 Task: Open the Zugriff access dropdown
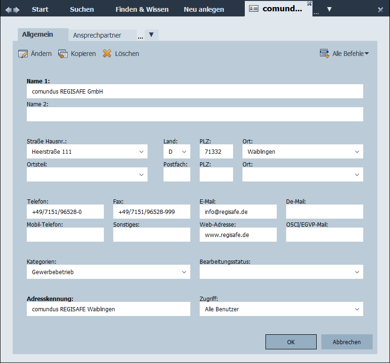click(x=357, y=309)
